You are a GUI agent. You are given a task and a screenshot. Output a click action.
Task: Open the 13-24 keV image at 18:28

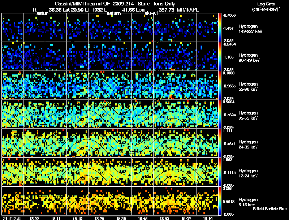(x=99, y=172)
